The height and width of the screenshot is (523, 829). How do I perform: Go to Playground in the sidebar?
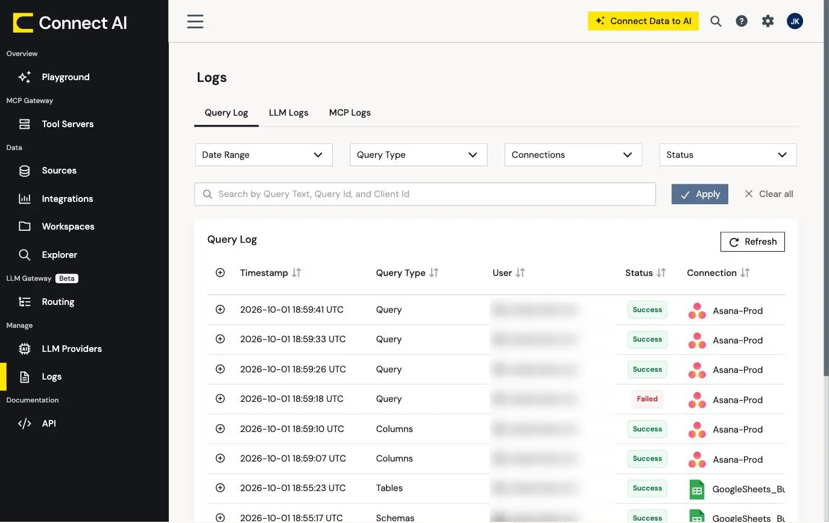pyautogui.click(x=65, y=77)
